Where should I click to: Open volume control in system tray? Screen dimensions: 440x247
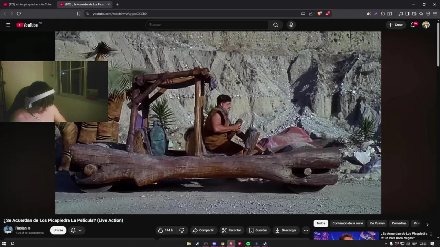(408, 244)
